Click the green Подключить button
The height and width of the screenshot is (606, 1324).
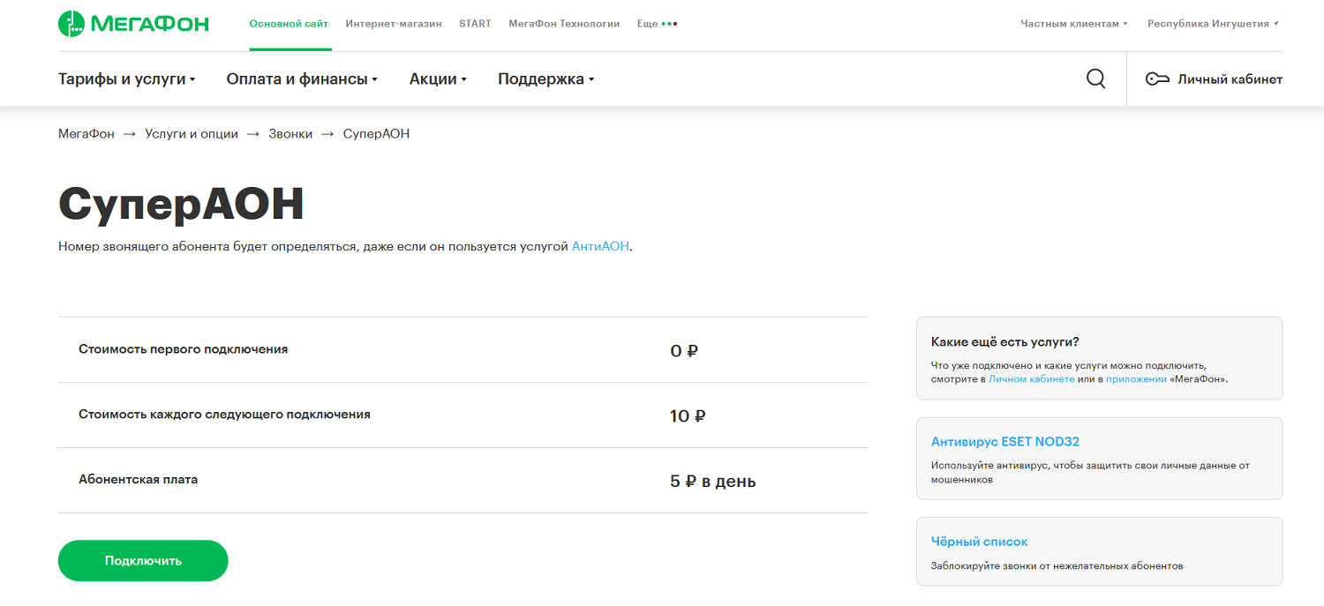click(x=143, y=561)
